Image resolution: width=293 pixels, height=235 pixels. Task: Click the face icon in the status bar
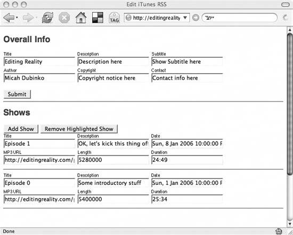(279, 231)
